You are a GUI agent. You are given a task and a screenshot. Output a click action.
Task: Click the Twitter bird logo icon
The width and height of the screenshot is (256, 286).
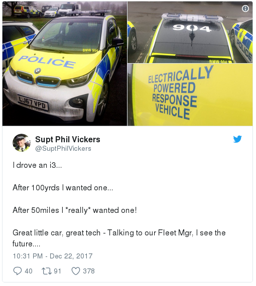click(x=237, y=139)
